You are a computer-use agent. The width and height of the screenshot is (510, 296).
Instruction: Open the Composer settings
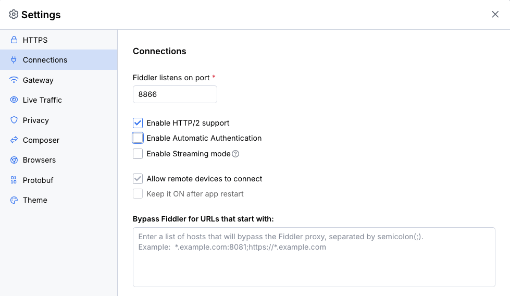(58, 140)
